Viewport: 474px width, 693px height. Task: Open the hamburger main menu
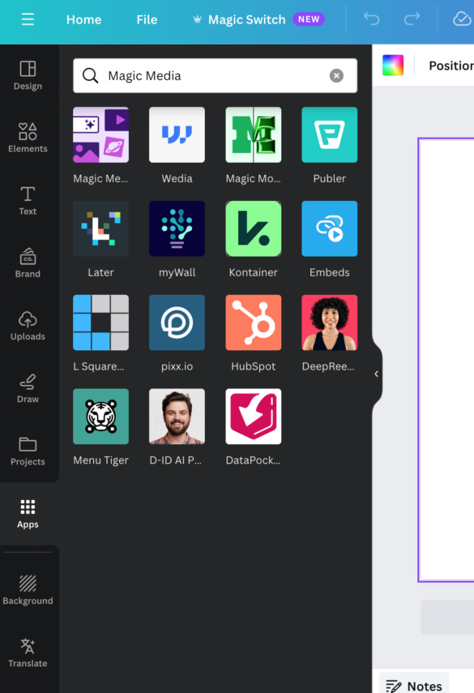click(x=28, y=19)
